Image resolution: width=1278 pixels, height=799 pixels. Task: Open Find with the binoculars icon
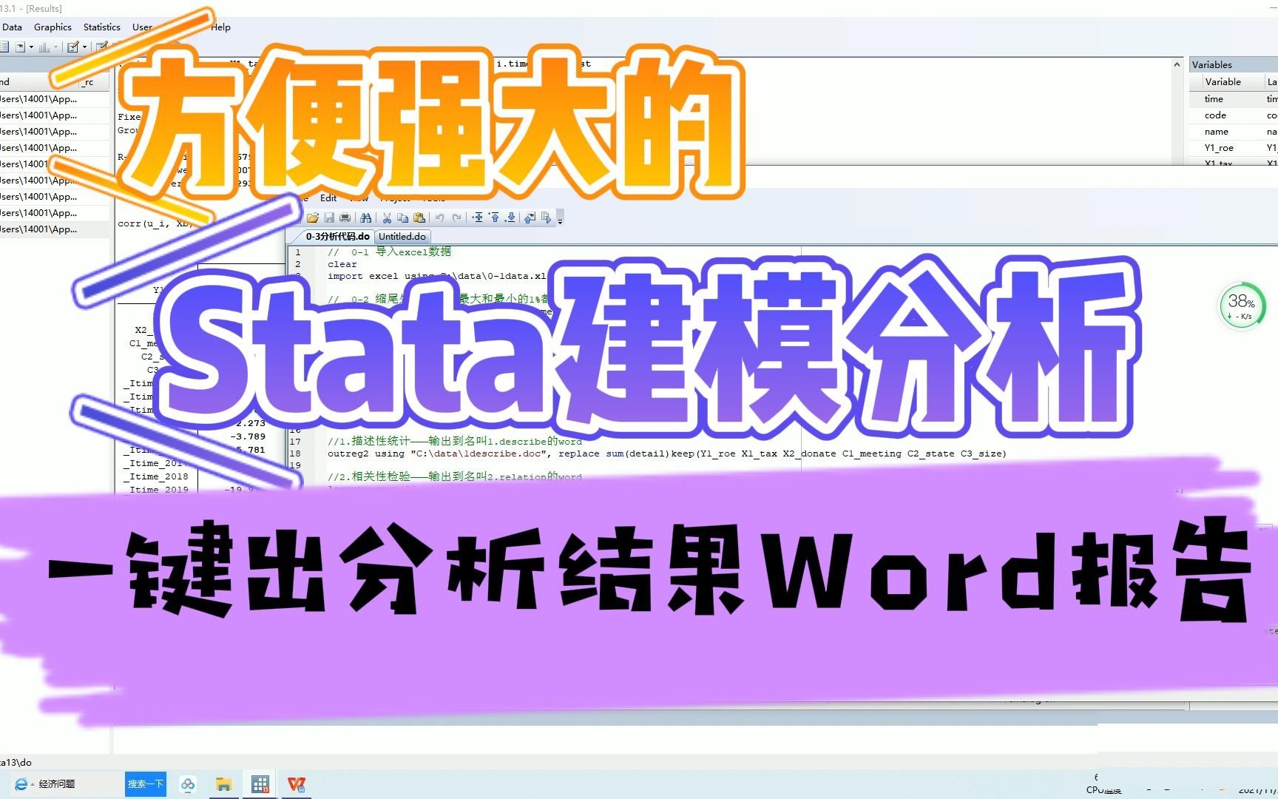(x=365, y=218)
